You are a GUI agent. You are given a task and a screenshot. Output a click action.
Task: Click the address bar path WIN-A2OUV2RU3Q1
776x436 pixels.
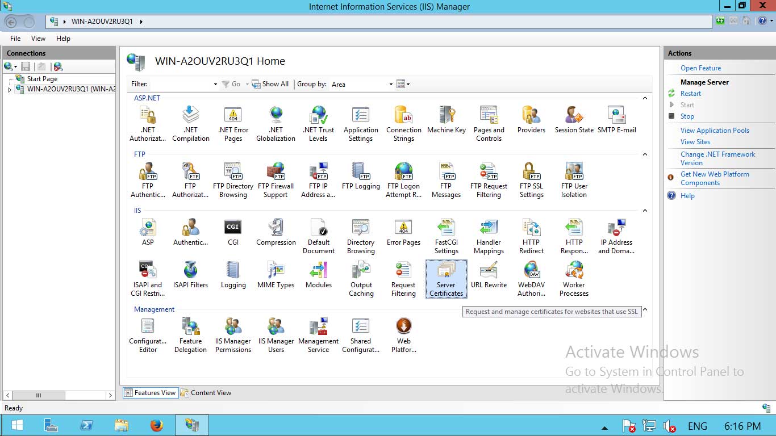click(x=102, y=22)
